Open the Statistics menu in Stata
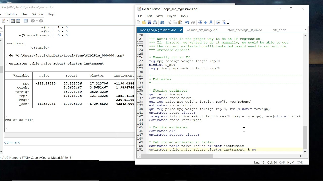 (11, 14)
